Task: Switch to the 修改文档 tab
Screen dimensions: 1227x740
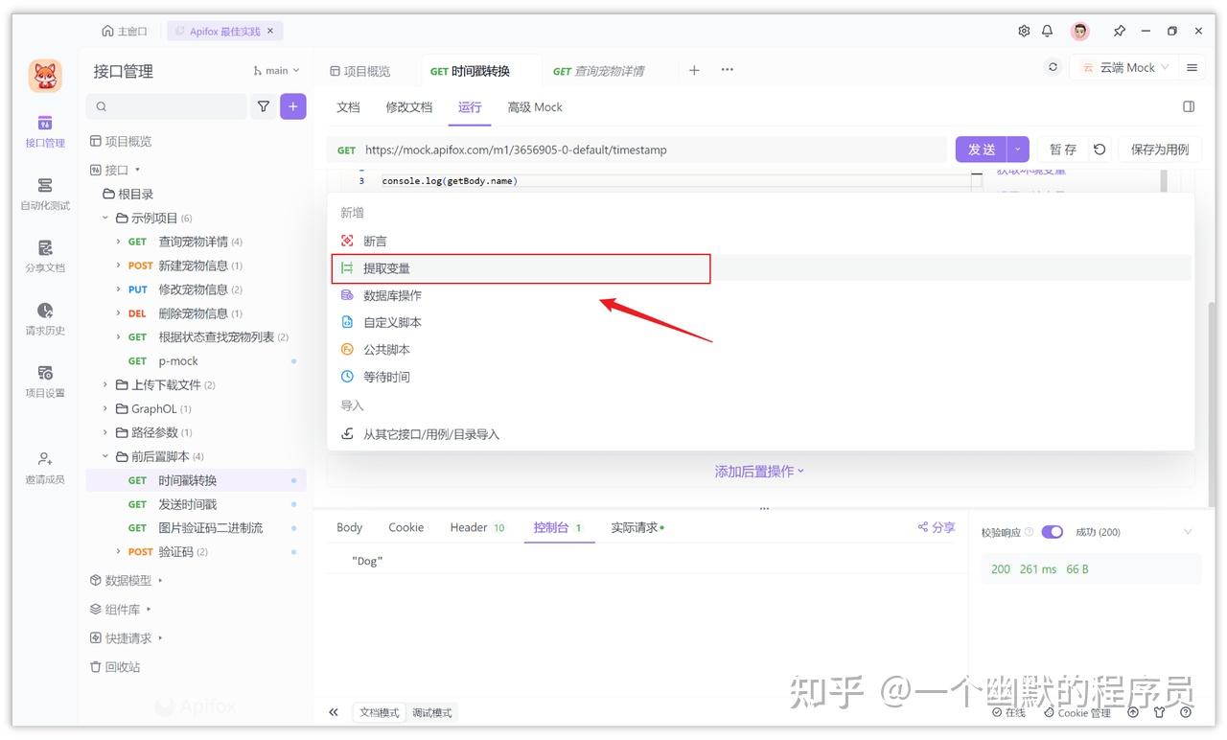Action: (409, 107)
